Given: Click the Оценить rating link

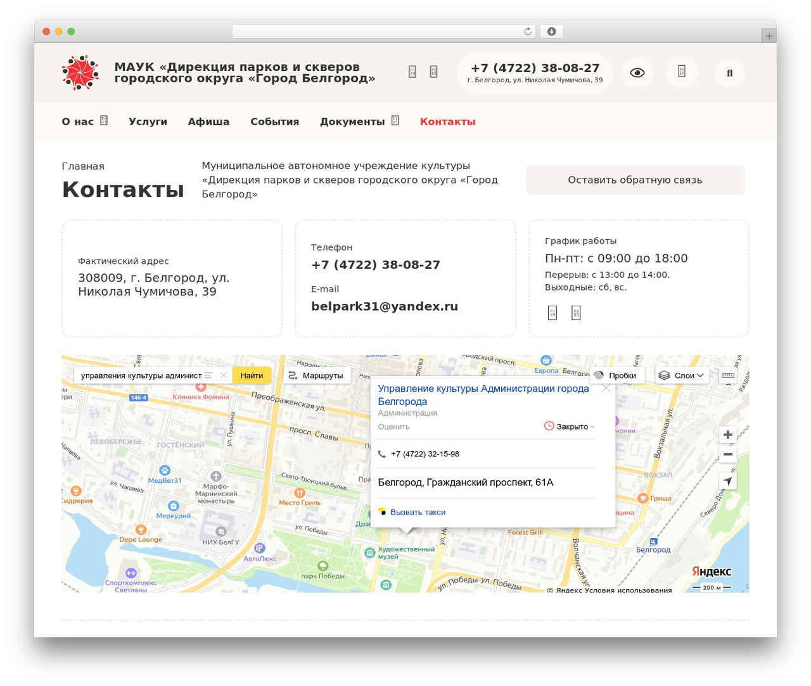Looking at the screenshot, I should click(x=393, y=427).
